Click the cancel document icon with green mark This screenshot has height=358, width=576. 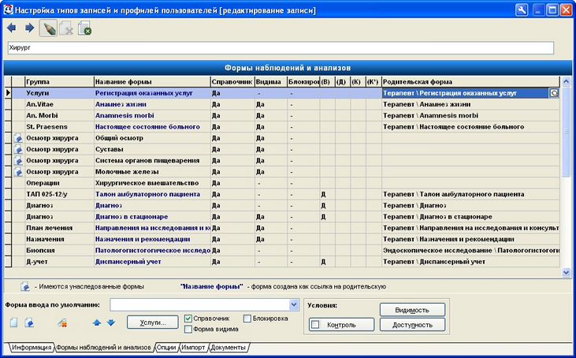click(84, 28)
